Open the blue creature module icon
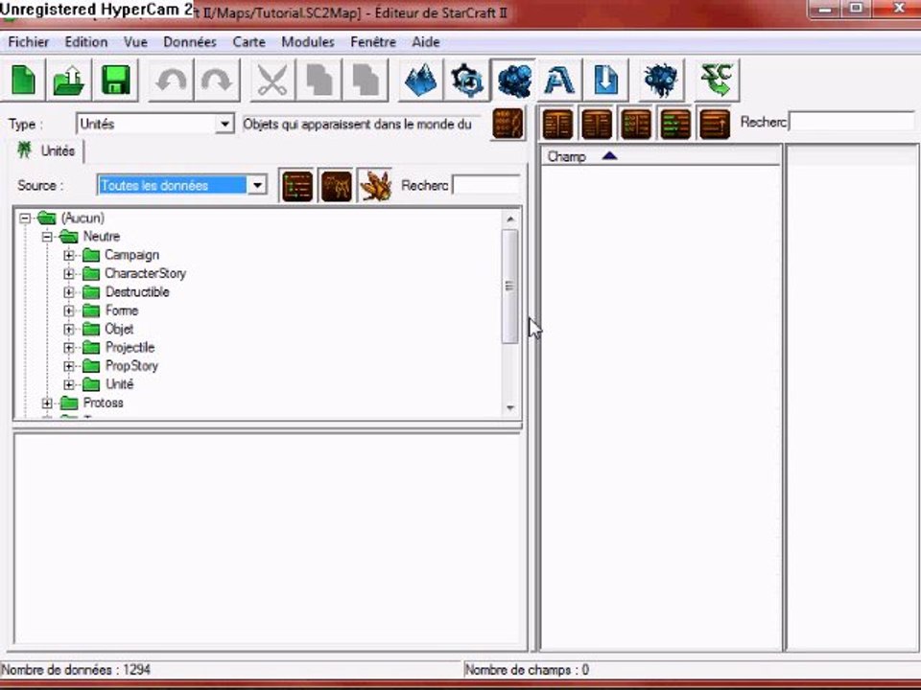This screenshot has width=921, height=690. click(661, 80)
